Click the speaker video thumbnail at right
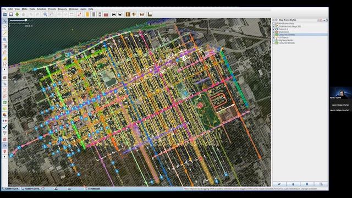 click(x=340, y=93)
